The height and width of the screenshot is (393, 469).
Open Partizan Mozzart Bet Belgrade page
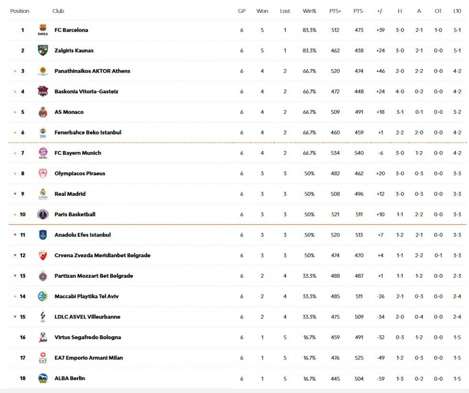[93, 276]
